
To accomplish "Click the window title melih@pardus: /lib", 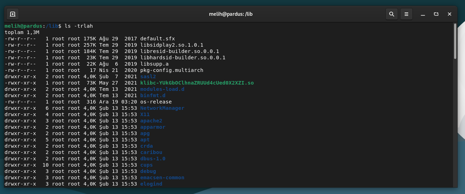I will 231,14.
